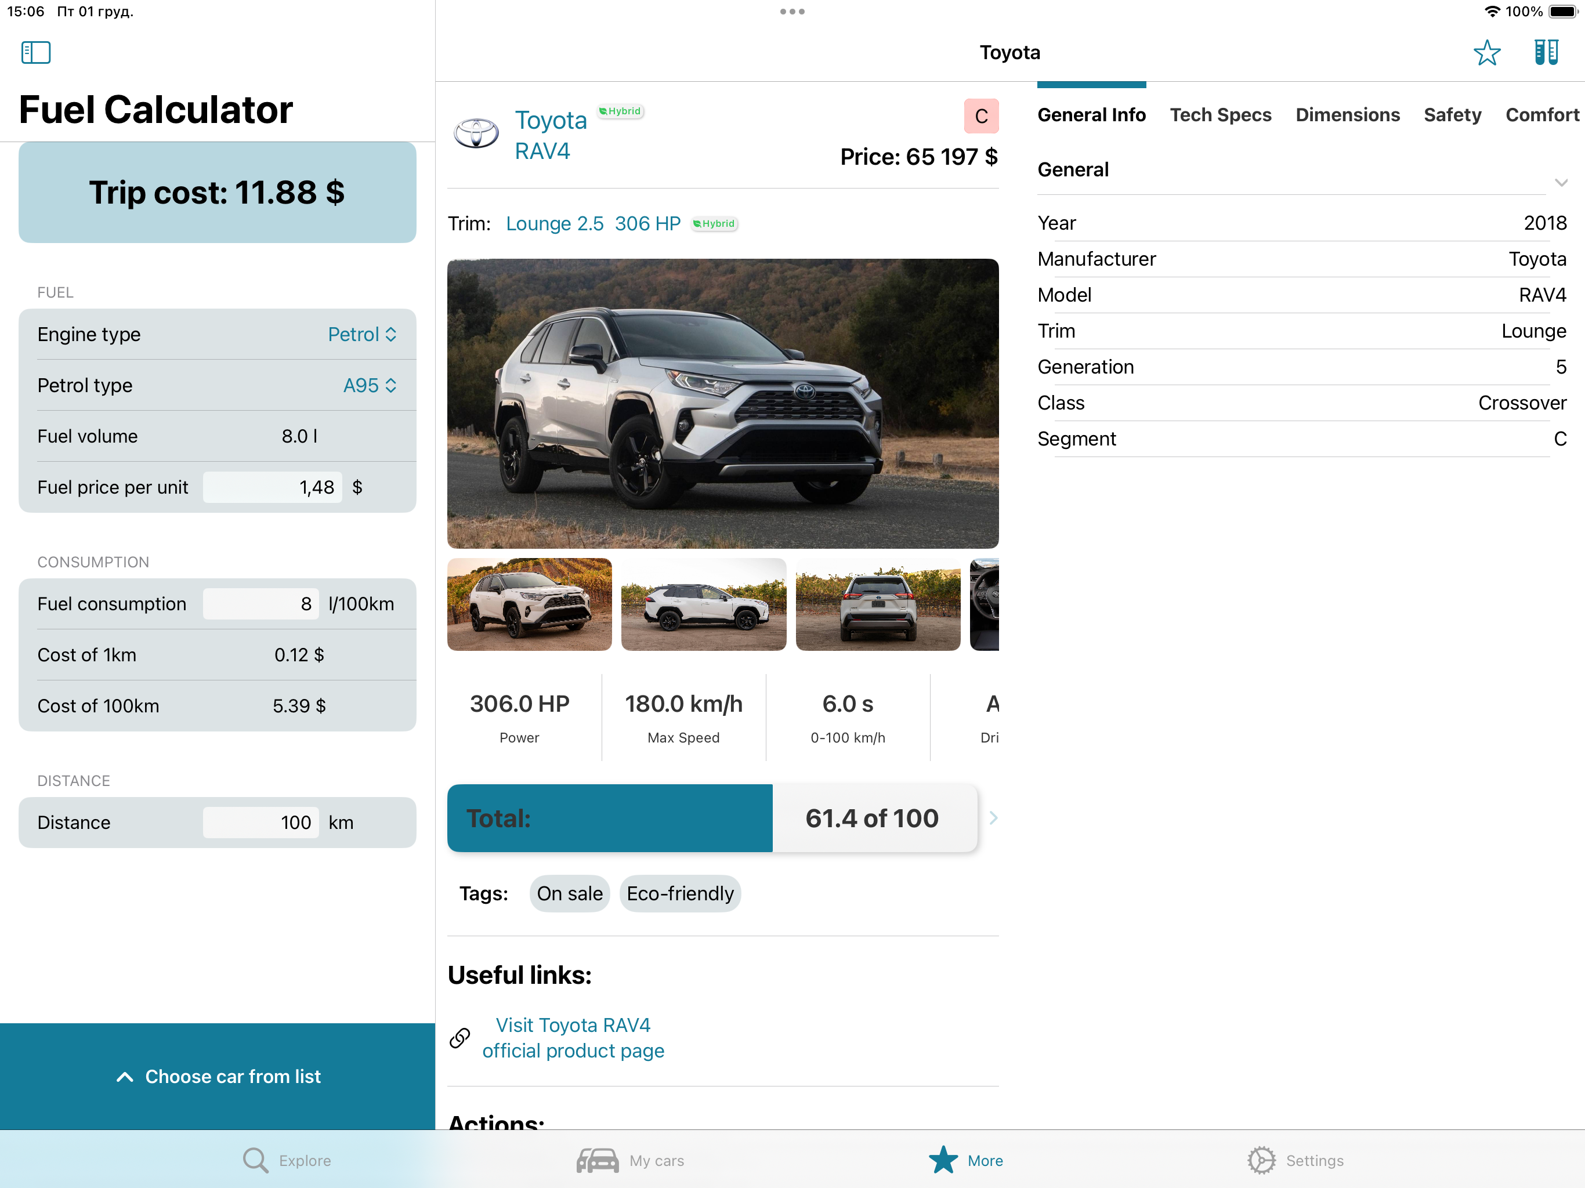
Task: Open the Explore tab label
Action: pyautogui.click(x=305, y=1161)
